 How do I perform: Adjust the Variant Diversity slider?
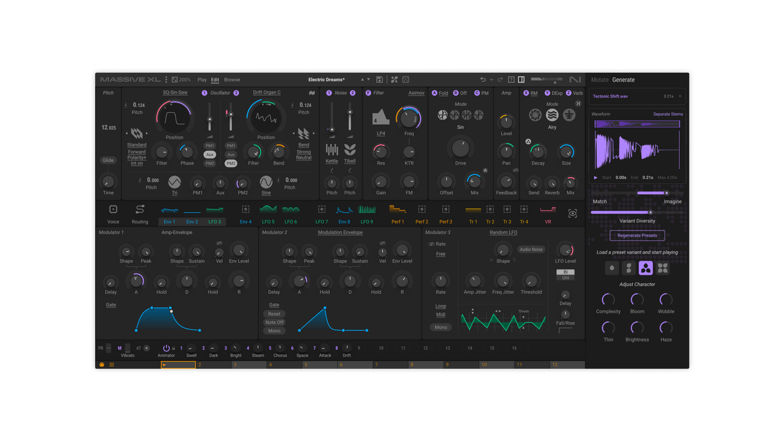pyautogui.click(x=637, y=213)
